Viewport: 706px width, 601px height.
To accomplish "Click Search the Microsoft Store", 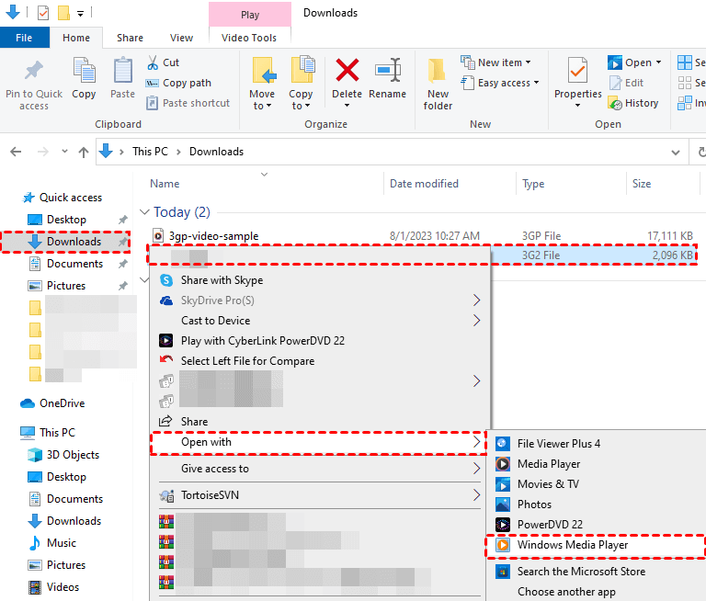I will 598,572.
